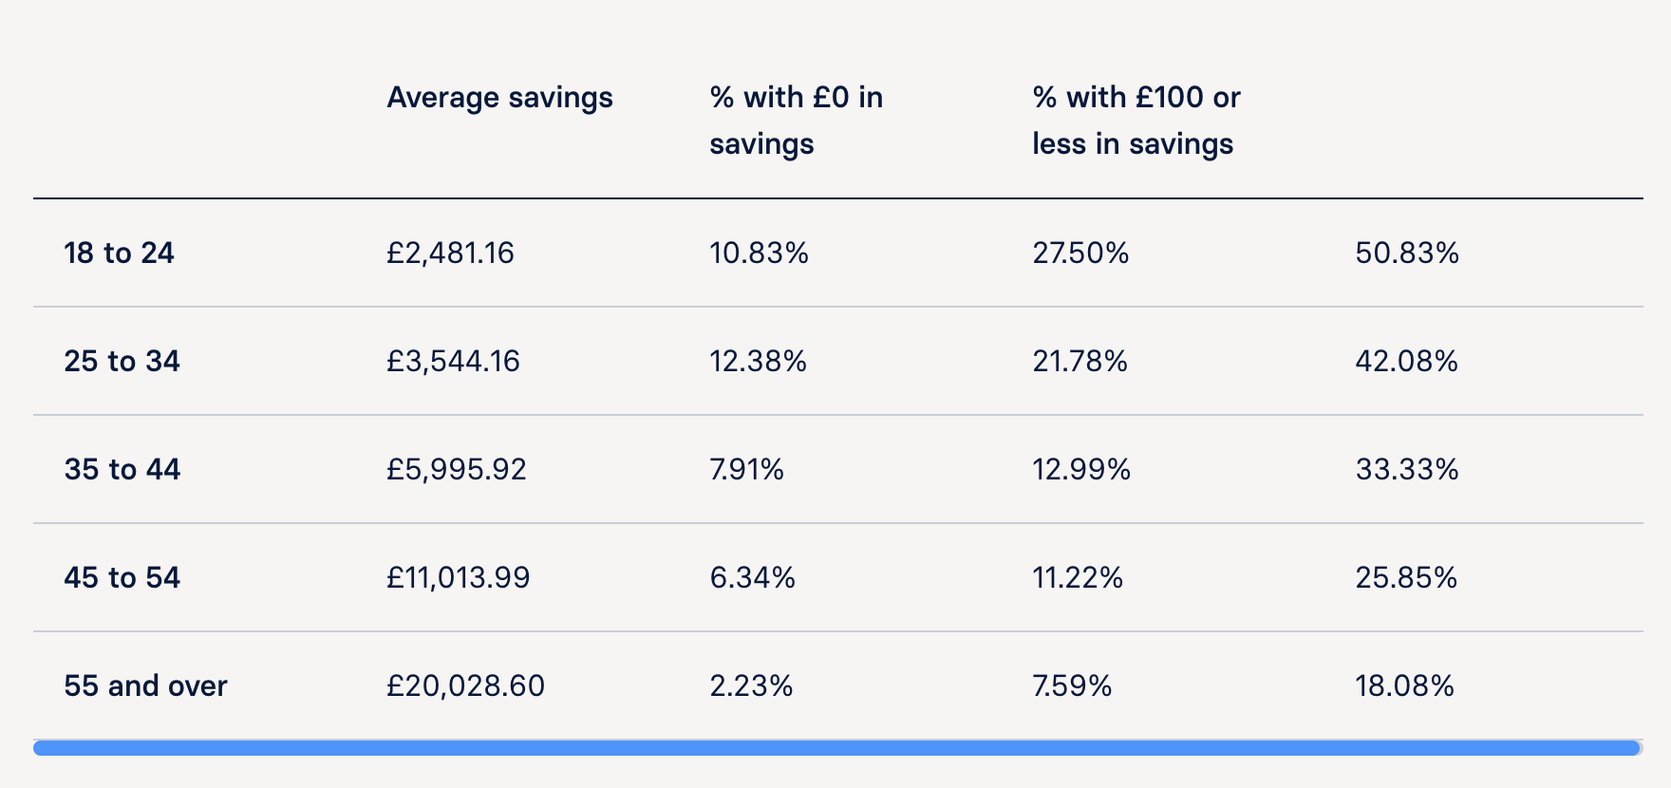Click the £20,028.60 average savings cell
The width and height of the screenshot is (1671, 788).
pyautogui.click(x=465, y=686)
